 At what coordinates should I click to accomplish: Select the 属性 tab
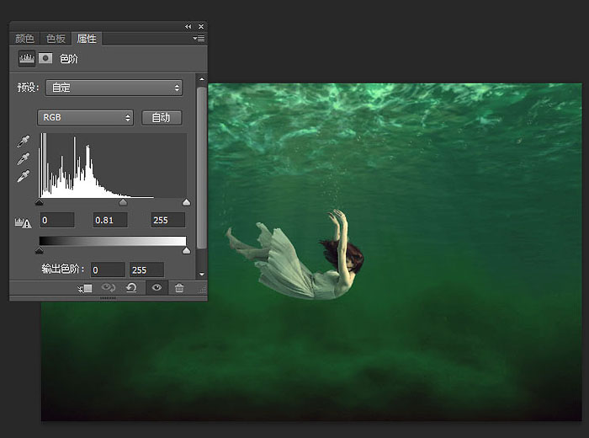point(87,39)
